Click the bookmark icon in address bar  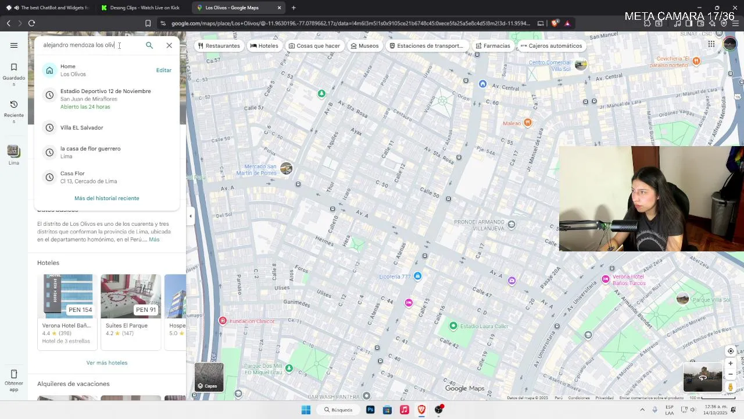click(148, 23)
